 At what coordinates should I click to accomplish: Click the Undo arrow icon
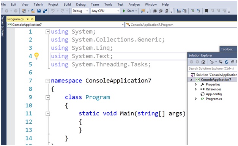53,11
